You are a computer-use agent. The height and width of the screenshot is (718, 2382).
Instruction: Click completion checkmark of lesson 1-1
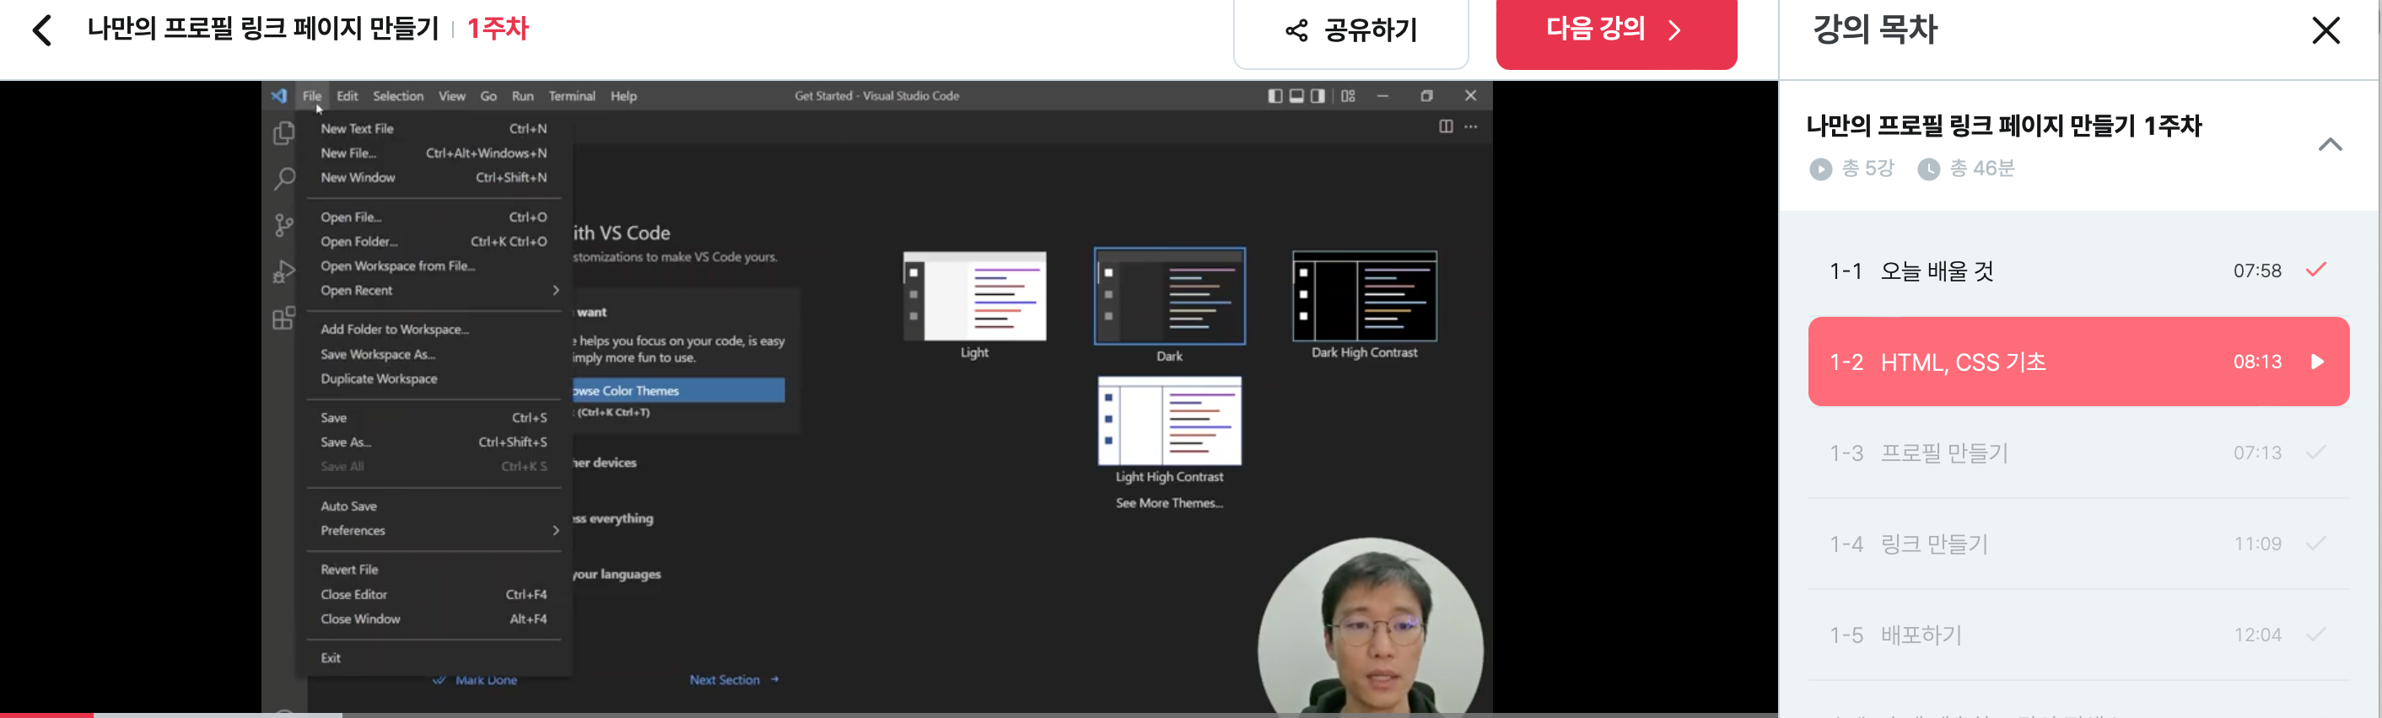coord(2315,270)
